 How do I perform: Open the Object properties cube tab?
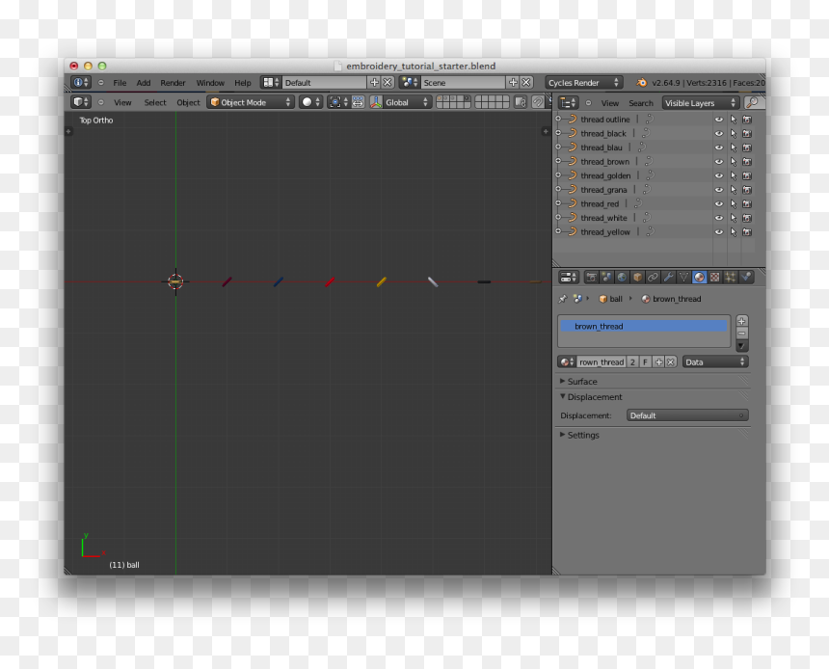coord(637,277)
